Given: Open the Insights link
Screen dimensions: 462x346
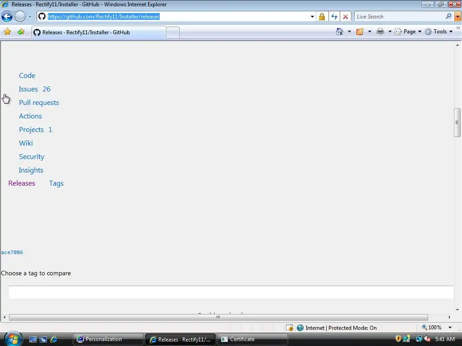Looking at the screenshot, I should [x=31, y=170].
